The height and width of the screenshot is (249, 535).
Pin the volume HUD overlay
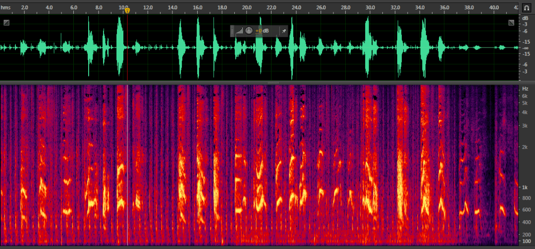coord(284,31)
